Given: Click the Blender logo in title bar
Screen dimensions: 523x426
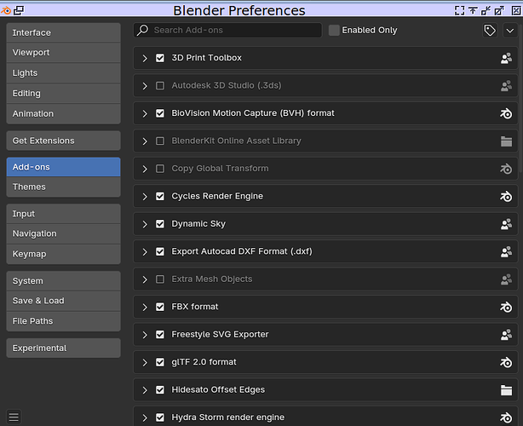Looking at the screenshot, I should 6,10.
